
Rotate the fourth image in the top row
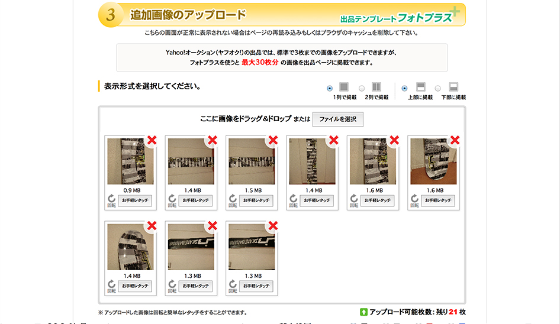click(x=294, y=201)
